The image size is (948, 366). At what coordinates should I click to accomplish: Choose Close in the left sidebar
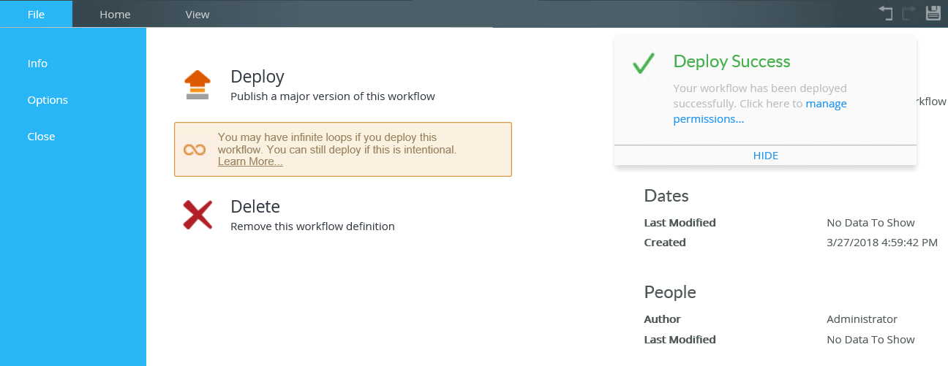tap(41, 137)
